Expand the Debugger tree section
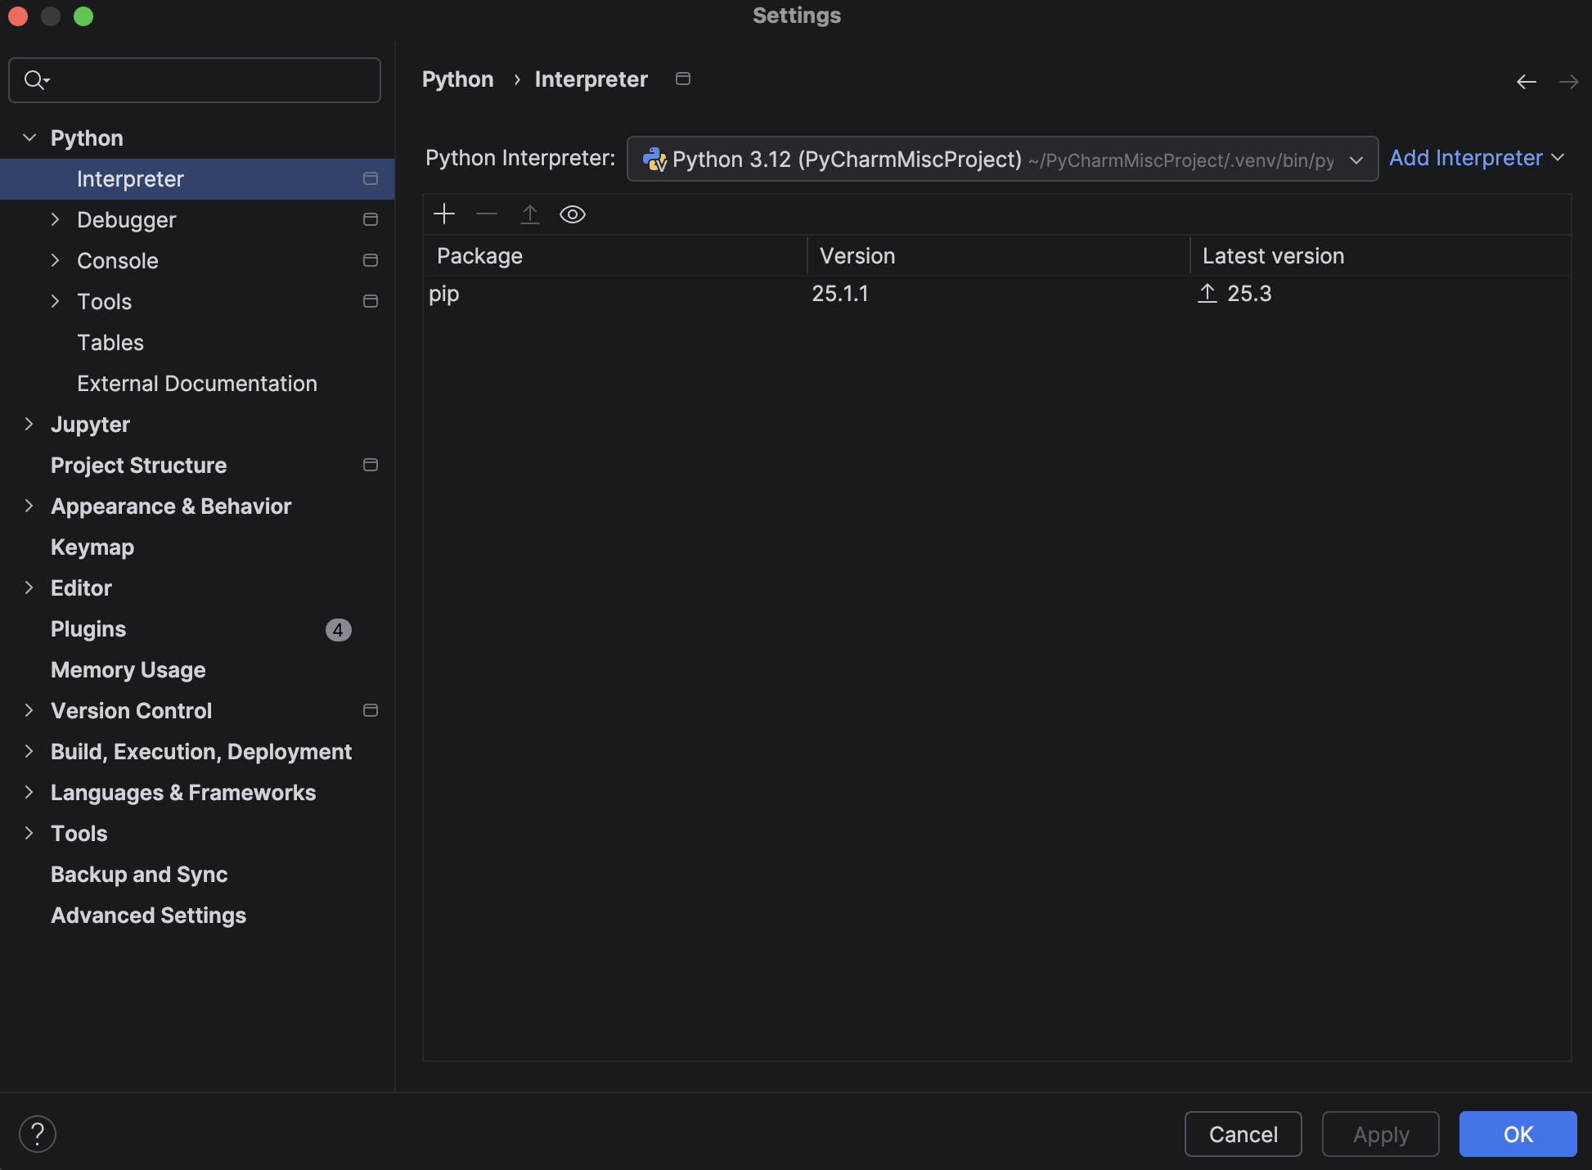The image size is (1592, 1170). point(55,219)
